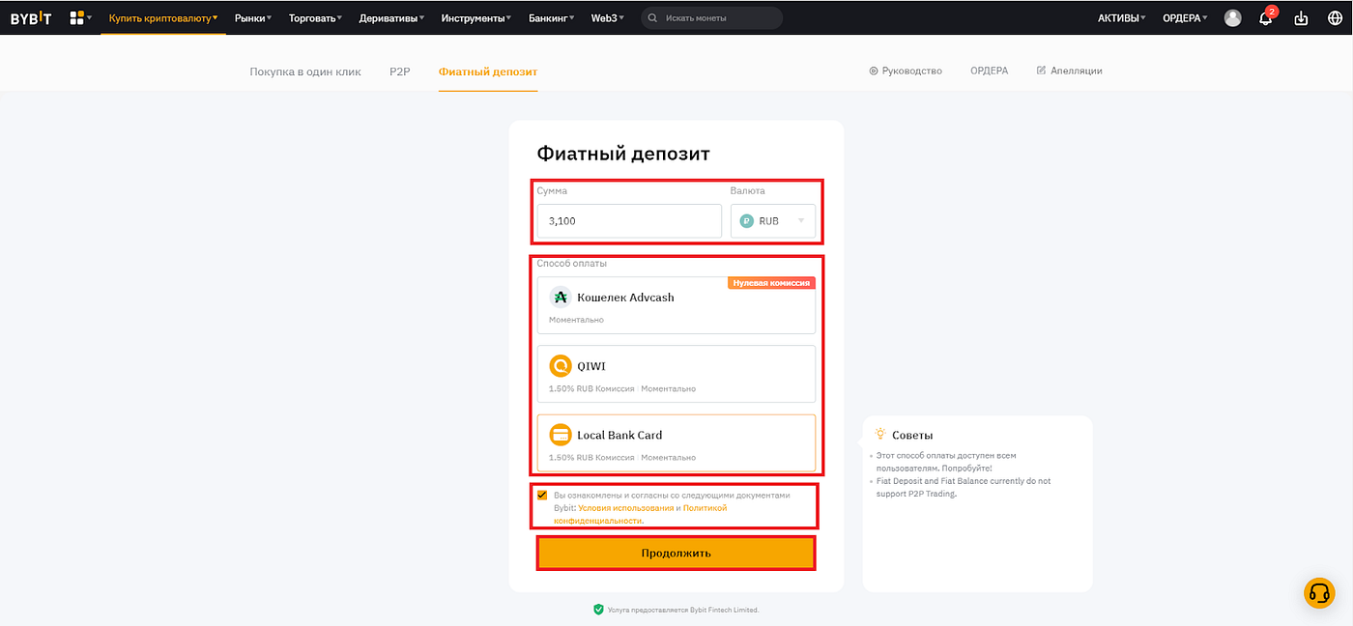Screen dimensions: 1353x626
Task: Select Кошелек Advcash payment method
Action: click(x=676, y=305)
